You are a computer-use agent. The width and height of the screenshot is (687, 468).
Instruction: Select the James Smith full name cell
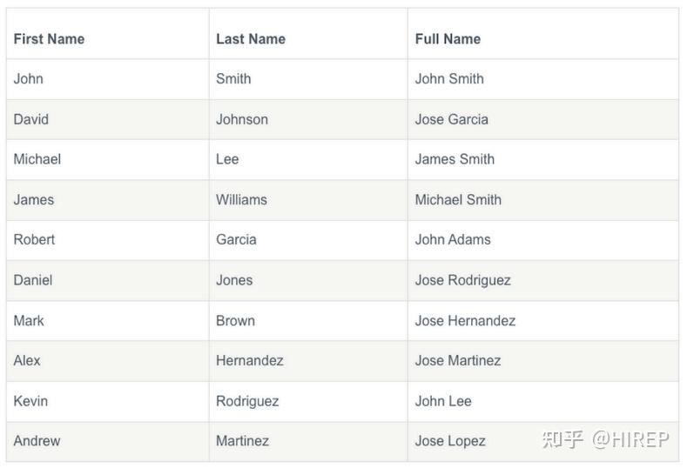coord(455,159)
